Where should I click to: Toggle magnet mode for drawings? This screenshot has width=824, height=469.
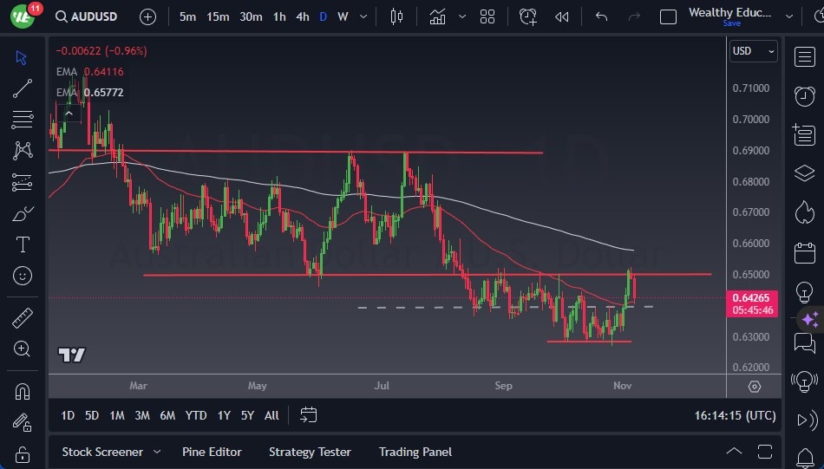tap(23, 391)
